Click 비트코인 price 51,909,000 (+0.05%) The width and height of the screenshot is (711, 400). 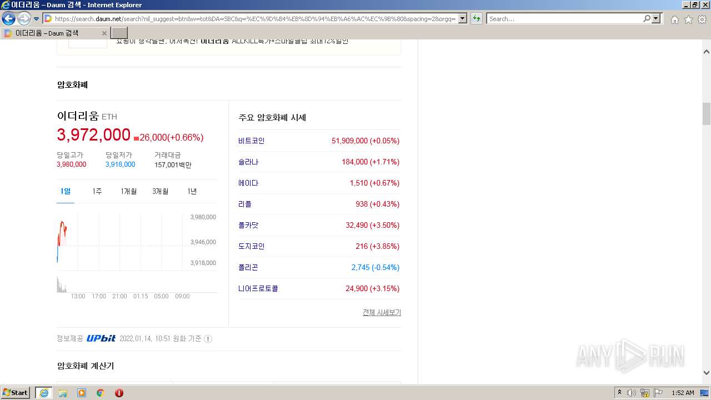(x=365, y=141)
